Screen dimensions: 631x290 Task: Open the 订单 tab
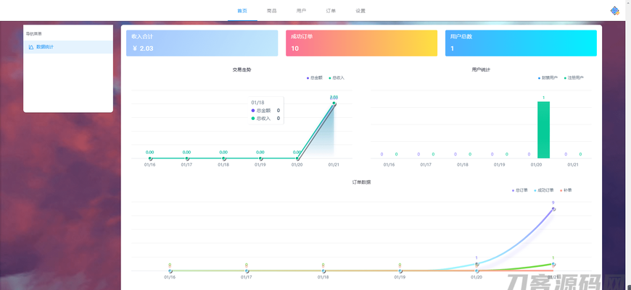coord(331,11)
